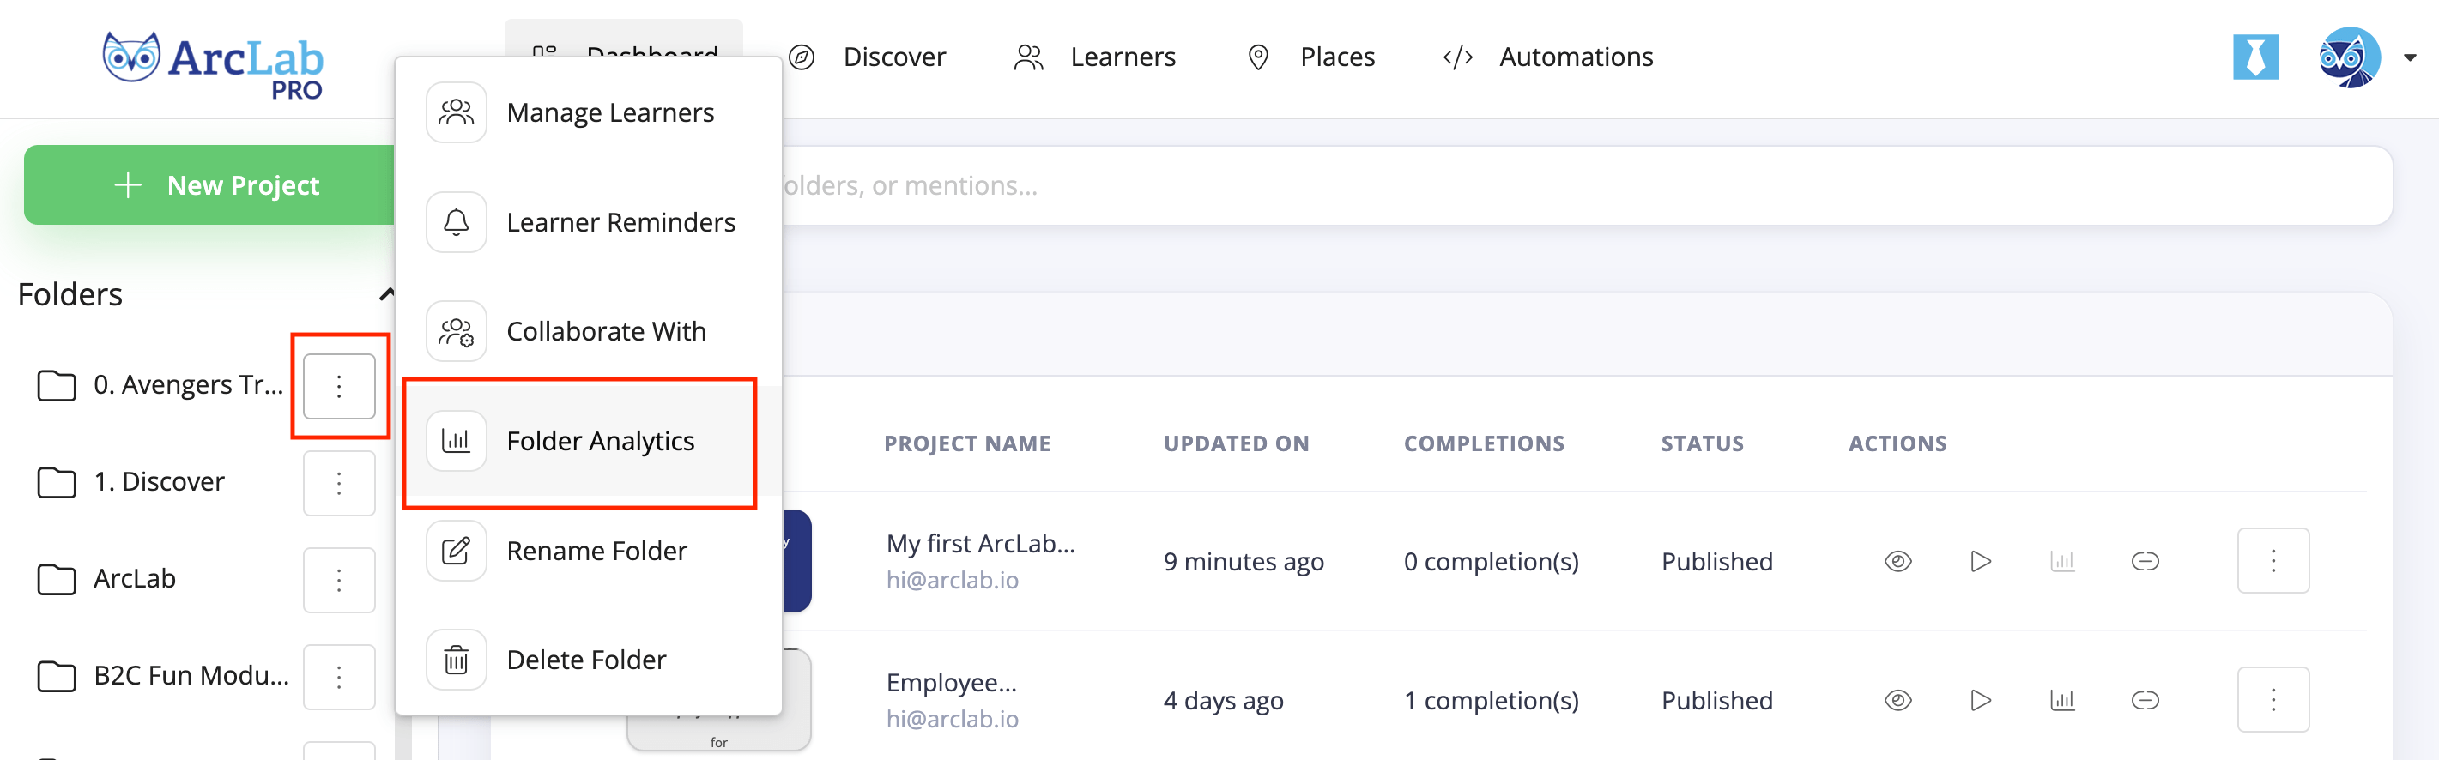Preview the Employee project eye icon

pos(1897,700)
